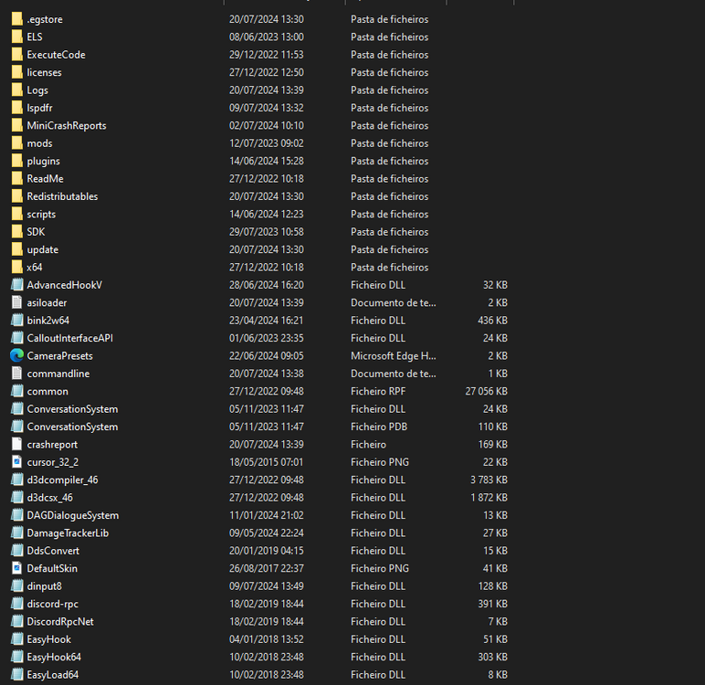Click the EasyLoad64 file name
Screen dimensions: 705x685
click(x=53, y=675)
